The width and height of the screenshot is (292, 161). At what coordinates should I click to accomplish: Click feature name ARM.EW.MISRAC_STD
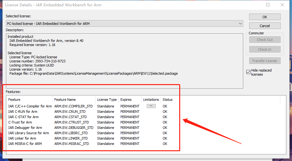[72, 144]
